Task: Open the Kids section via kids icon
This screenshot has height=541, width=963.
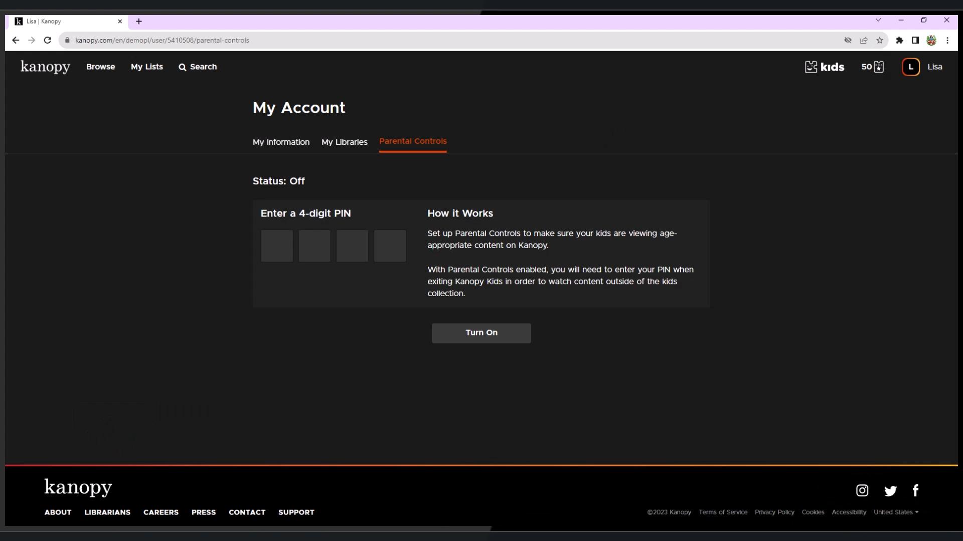Action: click(x=824, y=66)
